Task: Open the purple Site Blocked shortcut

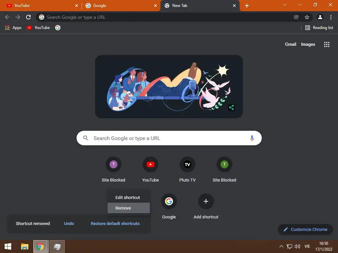Action: [114, 170]
